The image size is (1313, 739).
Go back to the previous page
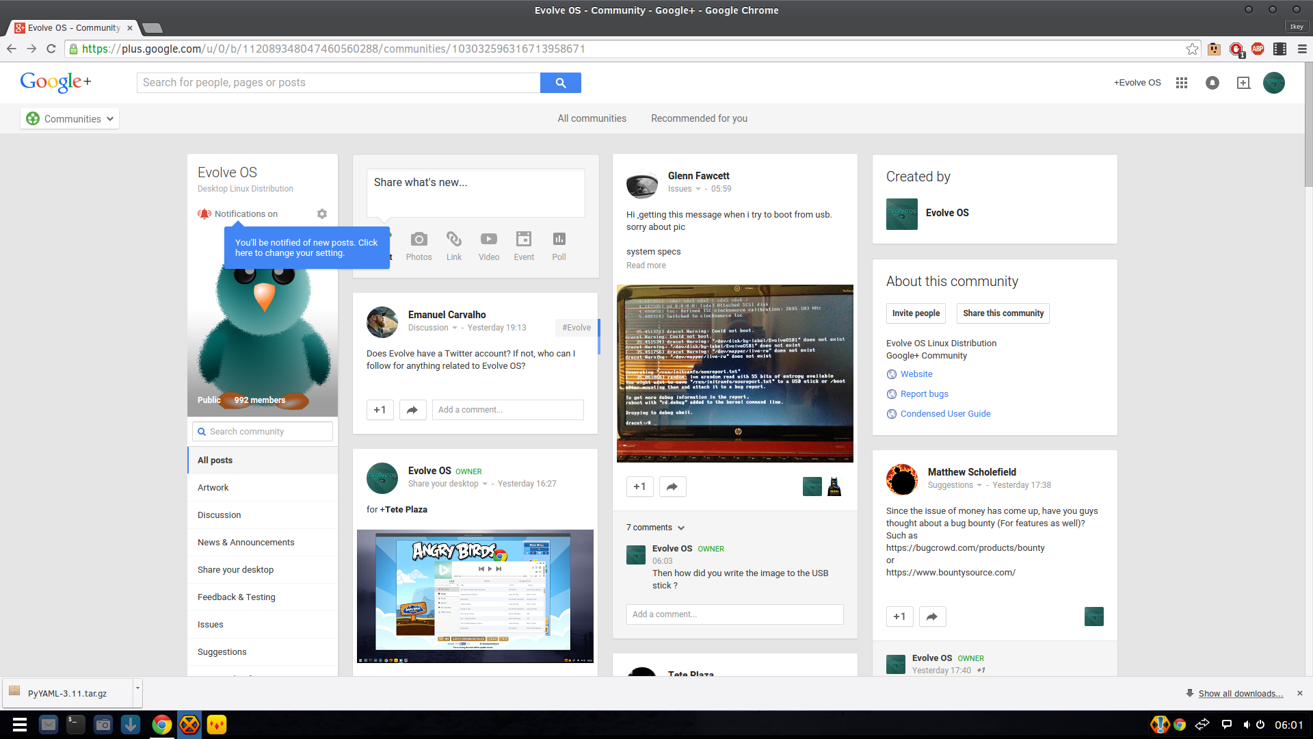pos(12,49)
